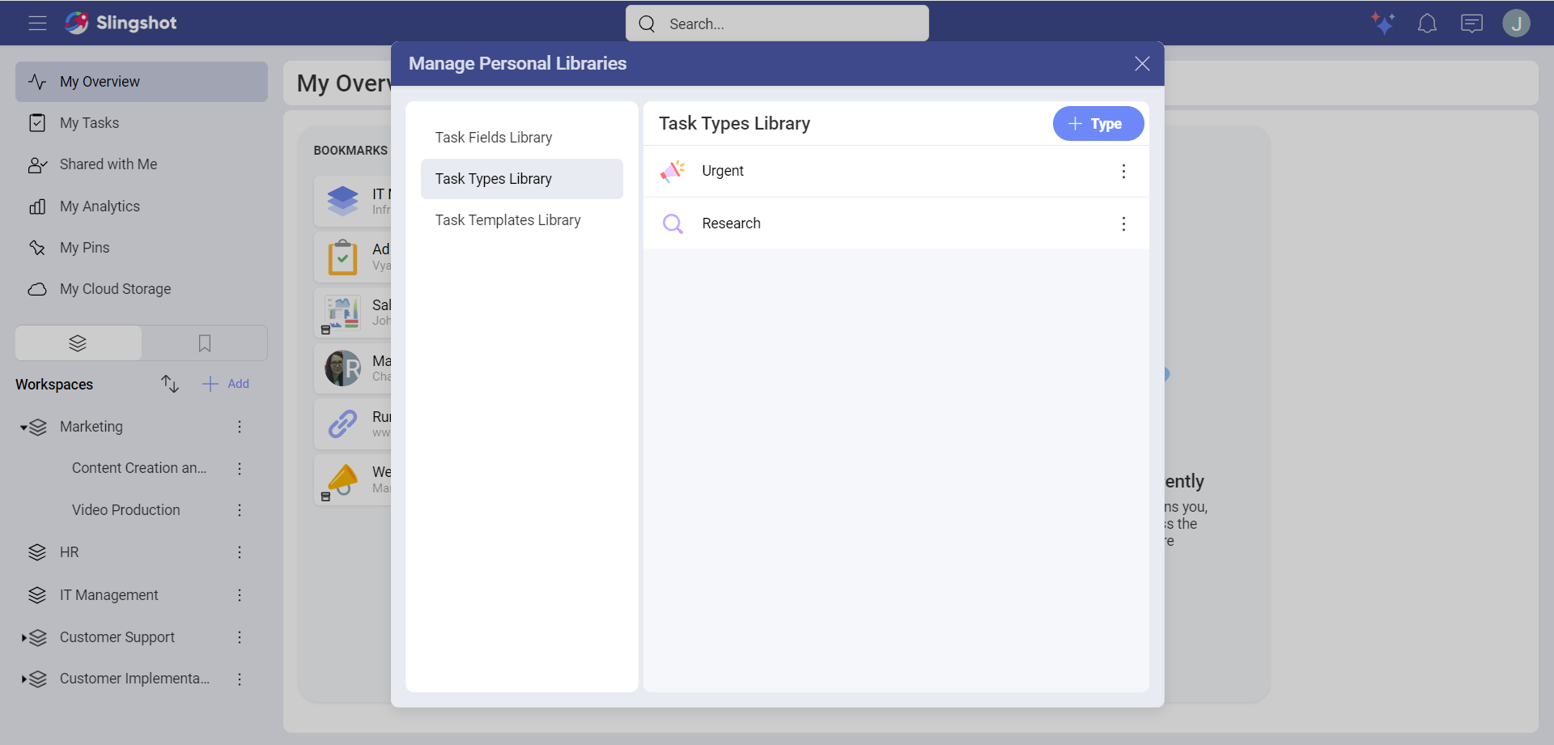Image resolution: width=1554 pixels, height=745 pixels.
Task: Open the HR workspace
Action: [x=70, y=552]
